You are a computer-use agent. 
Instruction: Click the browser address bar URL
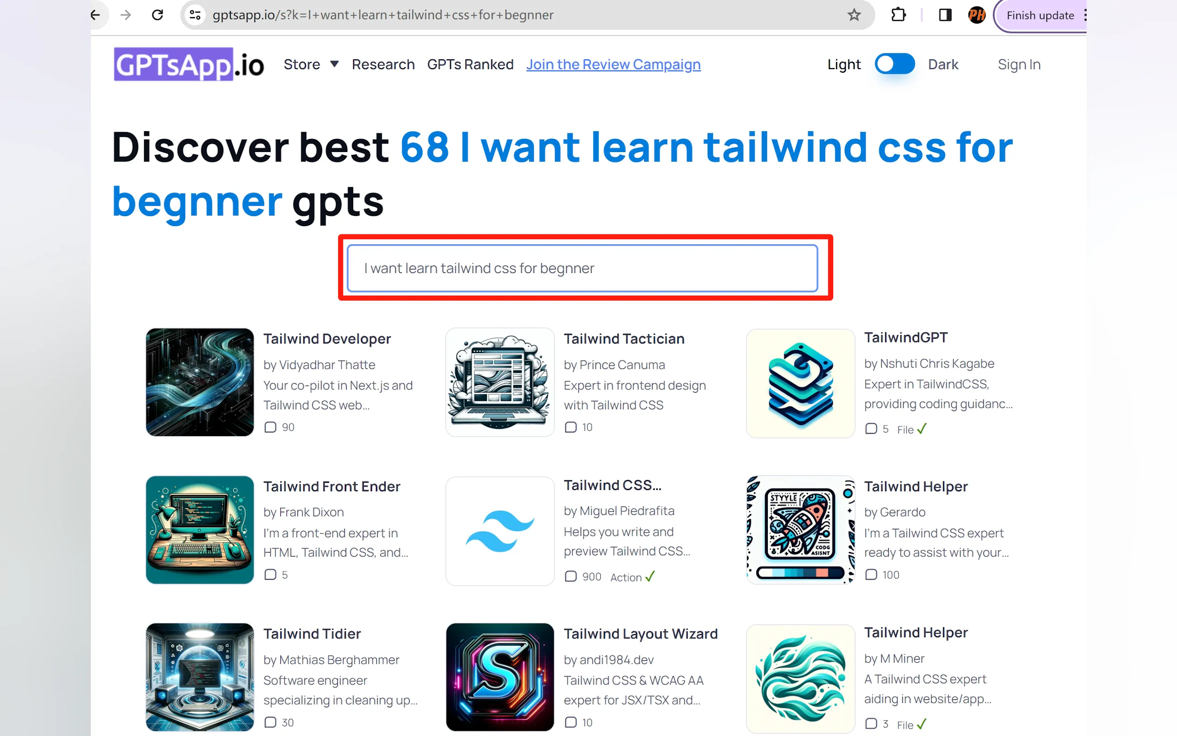click(x=383, y=15)
